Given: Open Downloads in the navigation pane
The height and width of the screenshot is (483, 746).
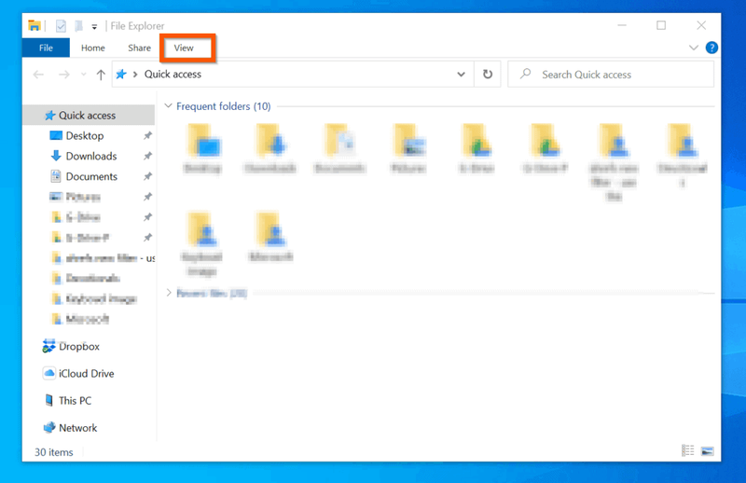Looking at the screenshot, I should coord(90,156).
